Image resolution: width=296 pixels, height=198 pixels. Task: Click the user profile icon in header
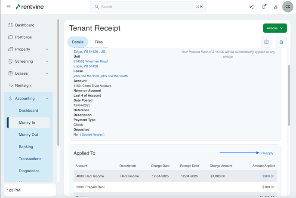coord(276,7)
